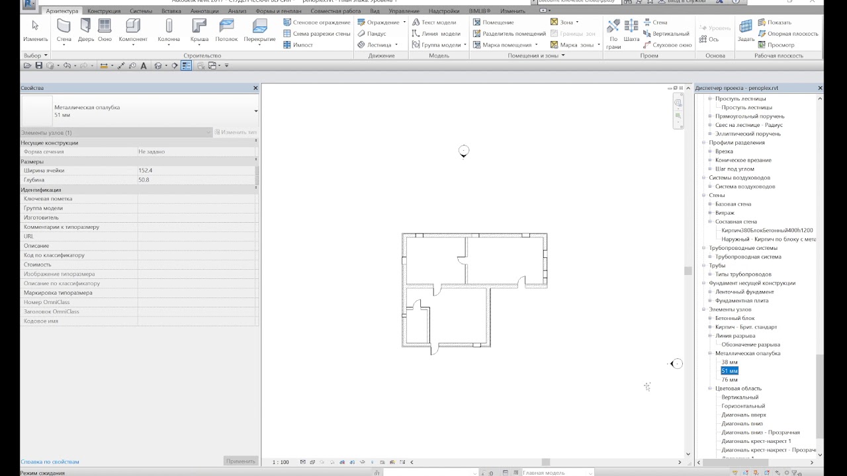Open the Вставка ribbon tab
This screenshot has width=847, height=476.
[171, 11]
